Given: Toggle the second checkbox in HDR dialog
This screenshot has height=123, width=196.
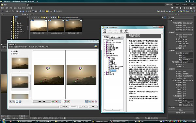Looking at the screenshot, I should click(x=12, y=54).
